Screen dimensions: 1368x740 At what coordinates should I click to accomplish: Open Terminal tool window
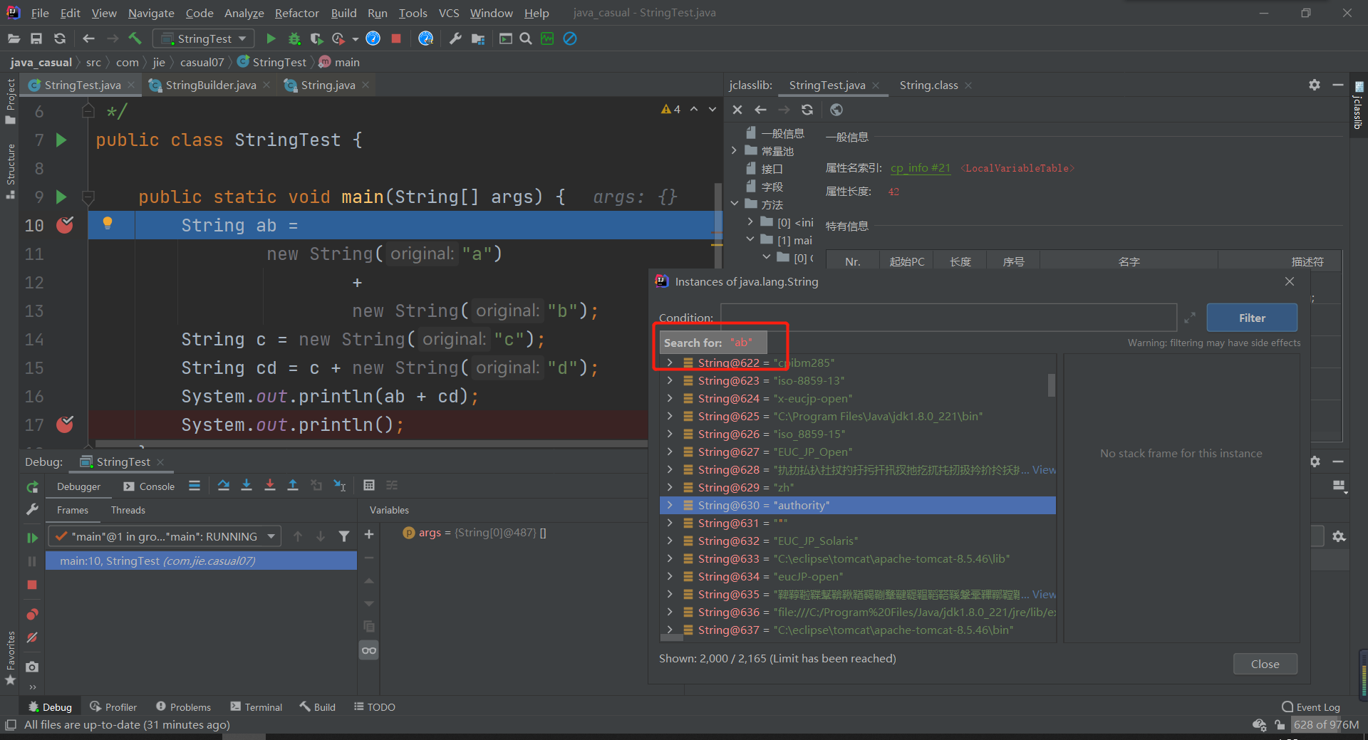point(256,707)
